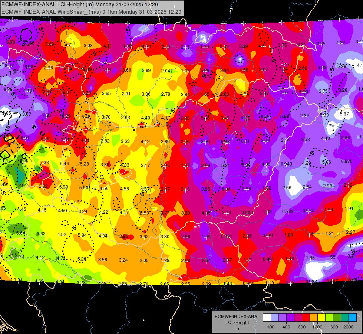The width and height of the screenshot is (363, 334).
Task: Click the legend label '100'
Action: click(271, 327)
